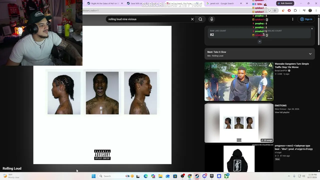Click the system tray microphone icon
The image size is (320, 180).
[294, 176]
